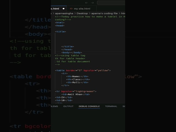This screenshot has width=176, height=132.
Task: Go forward using the right arrow
Action: [x=92, y=3]
